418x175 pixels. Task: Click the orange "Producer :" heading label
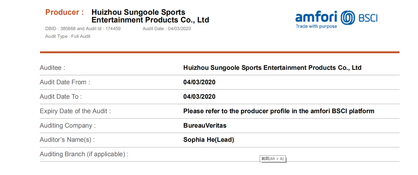click(64, 12)
